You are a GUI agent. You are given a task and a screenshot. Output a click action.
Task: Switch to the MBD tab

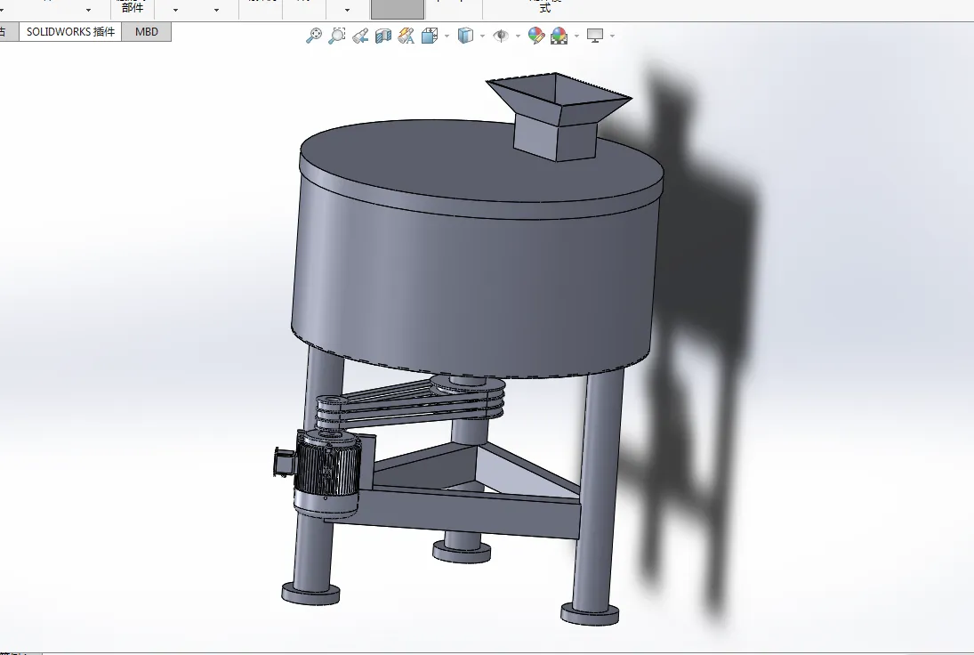coord(147,32)
